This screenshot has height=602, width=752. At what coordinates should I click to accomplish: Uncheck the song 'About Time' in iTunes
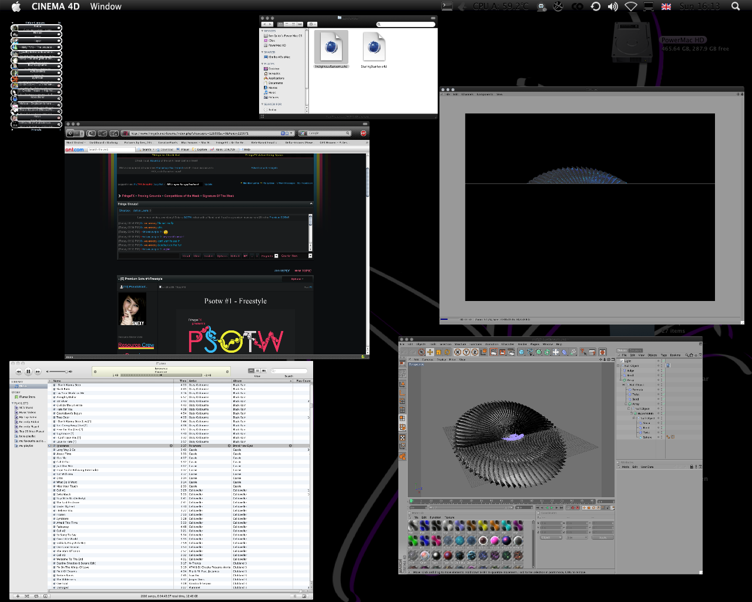pos(54,454)
